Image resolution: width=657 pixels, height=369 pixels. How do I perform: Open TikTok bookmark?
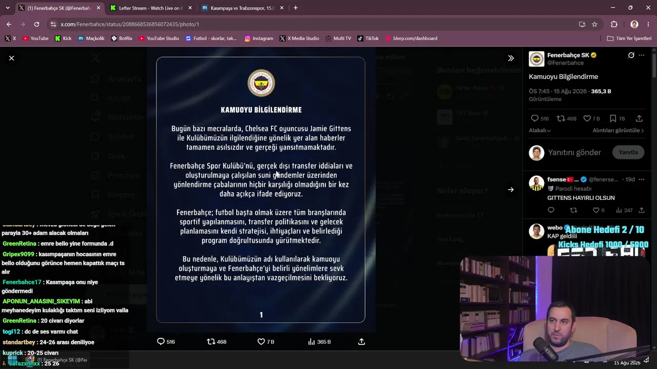[x=368, y=38]
